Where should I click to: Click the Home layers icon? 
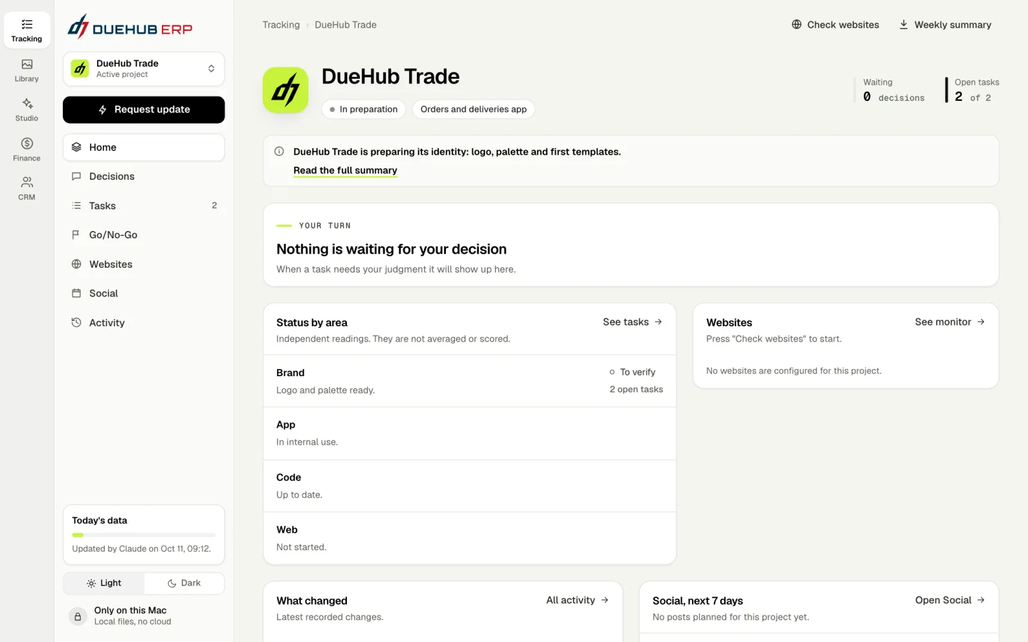tap(76, 147)
